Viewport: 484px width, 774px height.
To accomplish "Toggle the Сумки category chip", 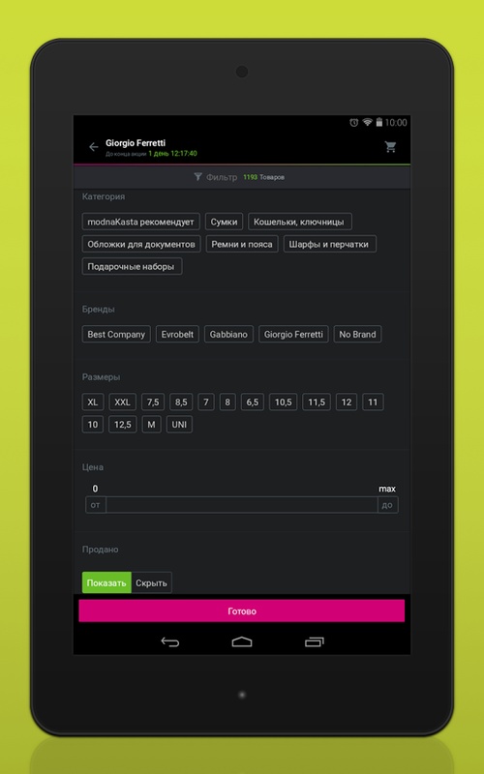I will [224, 222].
